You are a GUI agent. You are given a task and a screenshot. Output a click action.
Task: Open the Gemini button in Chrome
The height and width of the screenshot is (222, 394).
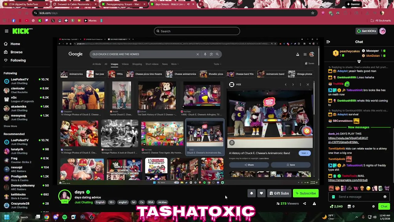pyautogui.click(x=353, y=4)
